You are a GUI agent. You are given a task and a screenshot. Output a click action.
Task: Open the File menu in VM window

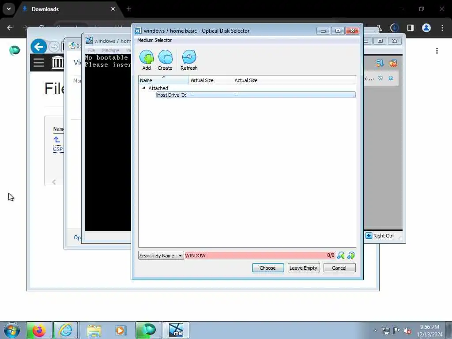point(91,50)
